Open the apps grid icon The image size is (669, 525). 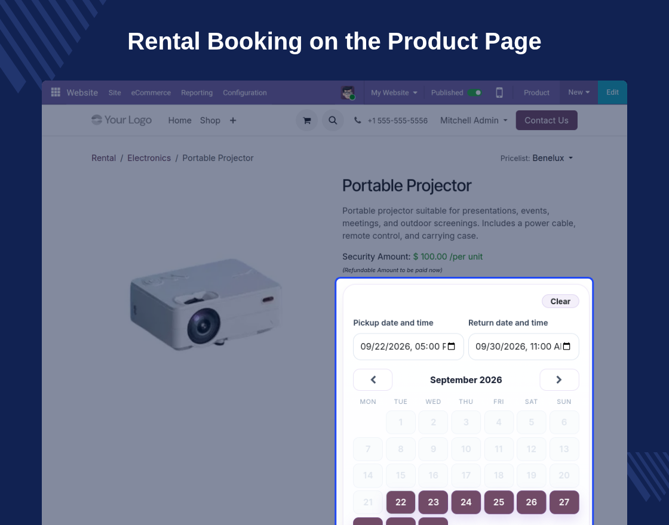(x=56, y=92)
